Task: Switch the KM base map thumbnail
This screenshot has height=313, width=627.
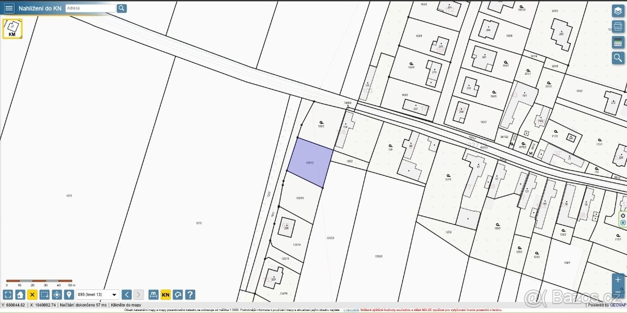Action: tap(13, 29)
